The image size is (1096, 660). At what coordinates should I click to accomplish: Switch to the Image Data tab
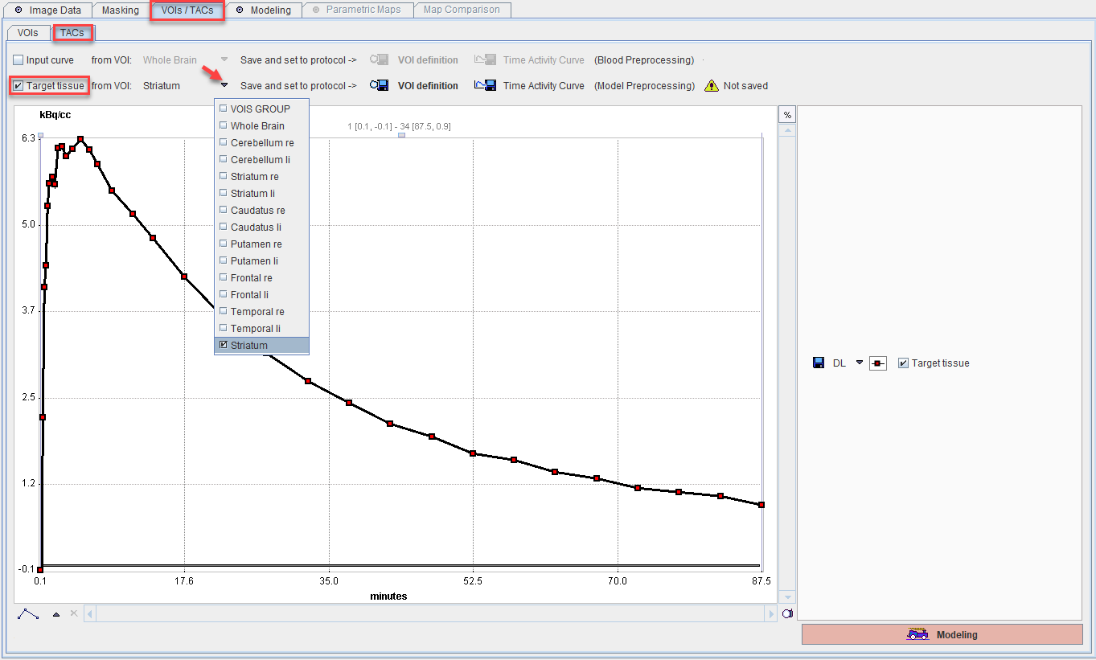coord(47,10)
